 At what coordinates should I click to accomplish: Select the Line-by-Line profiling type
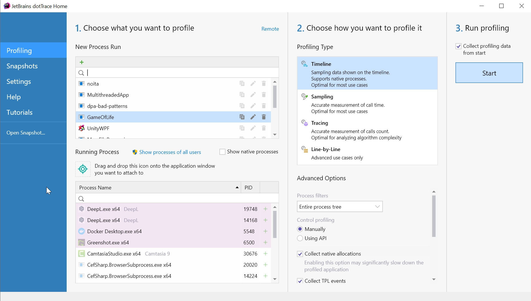point(367,153)
